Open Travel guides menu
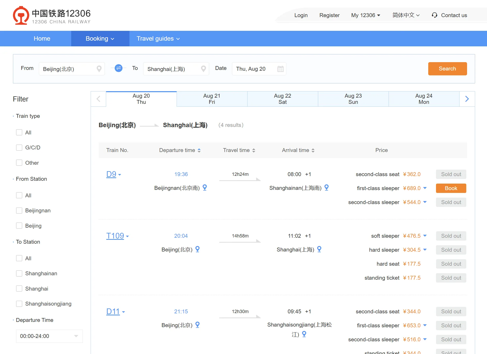487x354 pixels. (158, 39)
